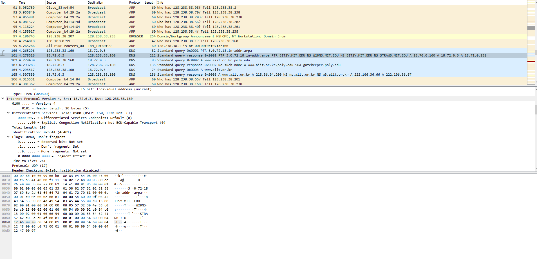
Task: Select the Total Length: 198 field
Action: pos(29,127)
